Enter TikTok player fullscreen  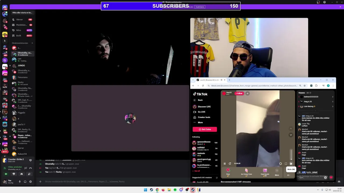[x=286, y=164]
